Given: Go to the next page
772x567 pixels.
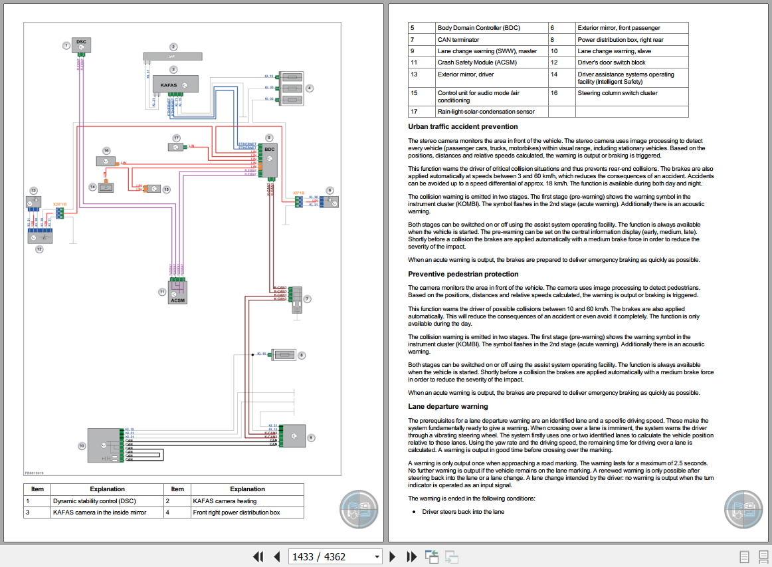Looking at the screenshot, I should coord(393,556).
